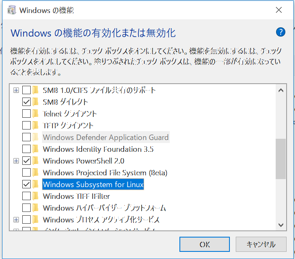Image resolution: width=295 pixels, height=259 pixels.
Task: Click folder icon beside Windows TIFF IFilter
Action: (x=35, y=196)
